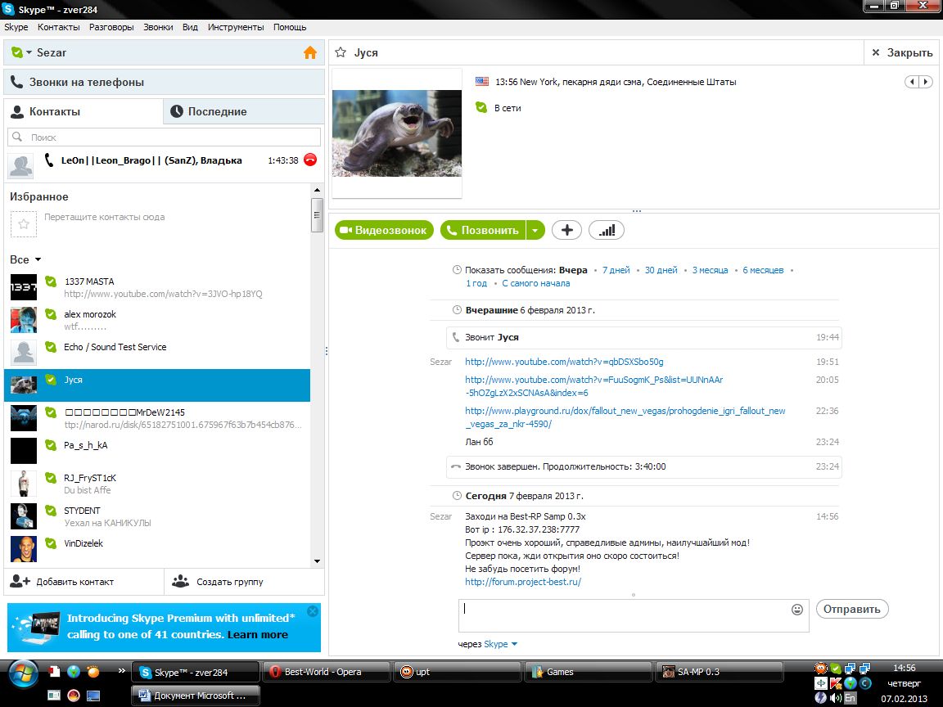Start a Видеозвонок
943x707 pixels.
click(x=384, y=230)
